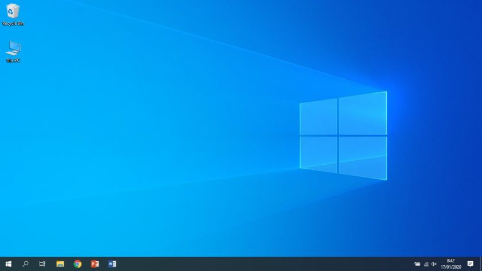Open the Action Center notifications icon

[471, 264]
